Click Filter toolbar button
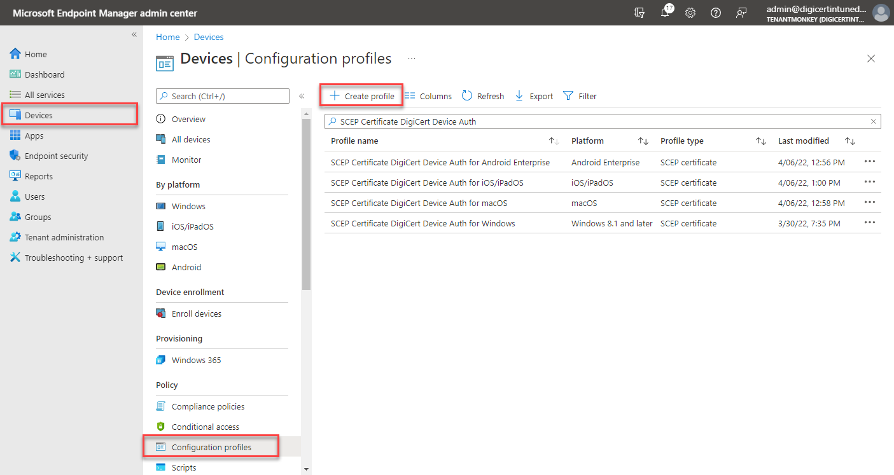This screenshot has width=894, height=475. click(x=580, y=96)
